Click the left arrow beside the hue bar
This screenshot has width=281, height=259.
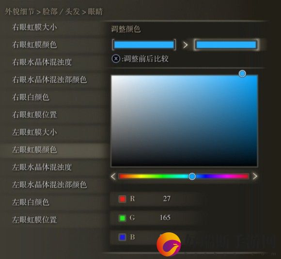click(x=113, y=177)
